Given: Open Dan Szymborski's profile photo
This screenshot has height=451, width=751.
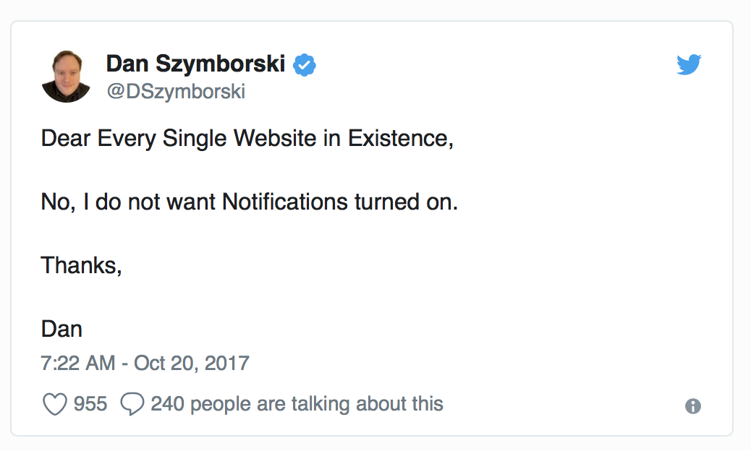Looking at the screenshot, I should click(66, 77).
